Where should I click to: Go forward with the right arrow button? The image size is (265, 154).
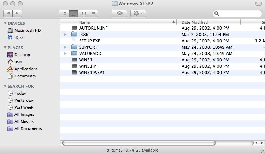[x=17, y=13]
